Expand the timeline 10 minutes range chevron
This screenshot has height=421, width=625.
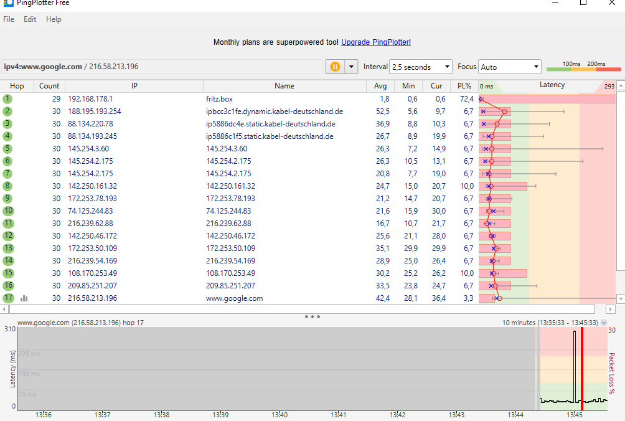[x=604, y=323]
